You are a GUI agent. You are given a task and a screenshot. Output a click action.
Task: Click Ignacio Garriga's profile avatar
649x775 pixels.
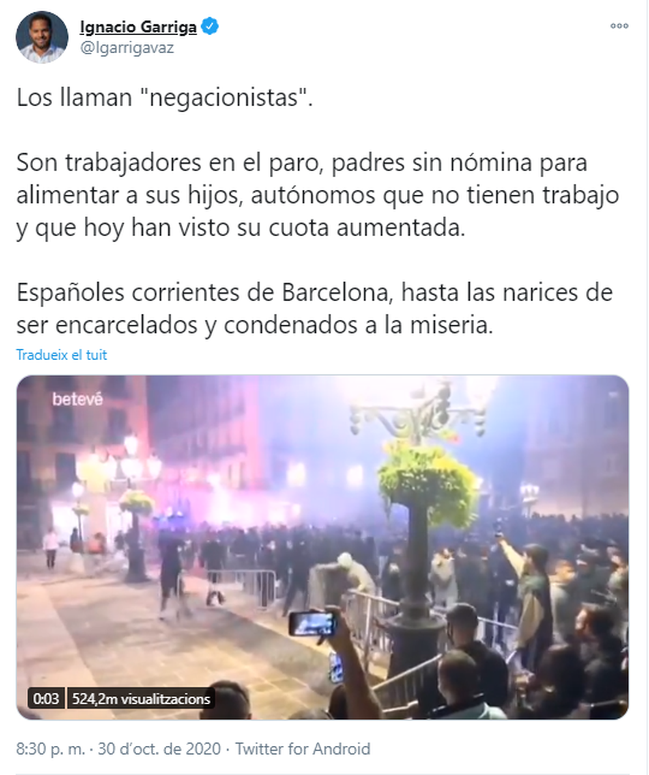click(42, 37)
